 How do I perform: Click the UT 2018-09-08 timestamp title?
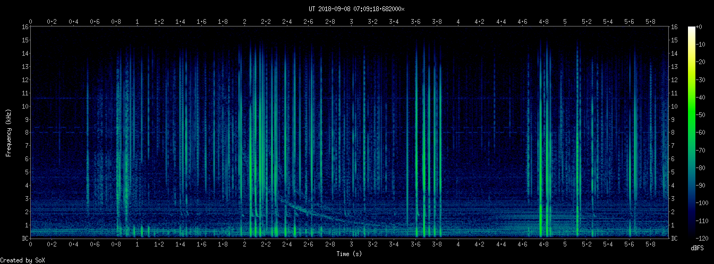click(356, 8)
